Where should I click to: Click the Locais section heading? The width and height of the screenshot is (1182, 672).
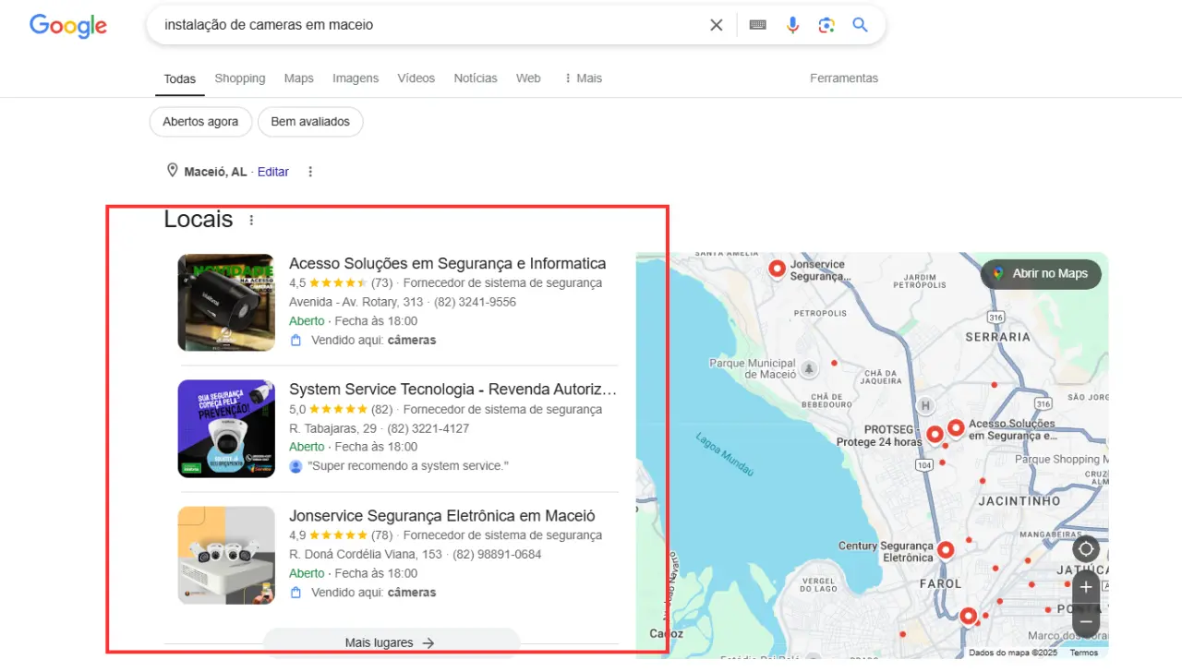199,219
